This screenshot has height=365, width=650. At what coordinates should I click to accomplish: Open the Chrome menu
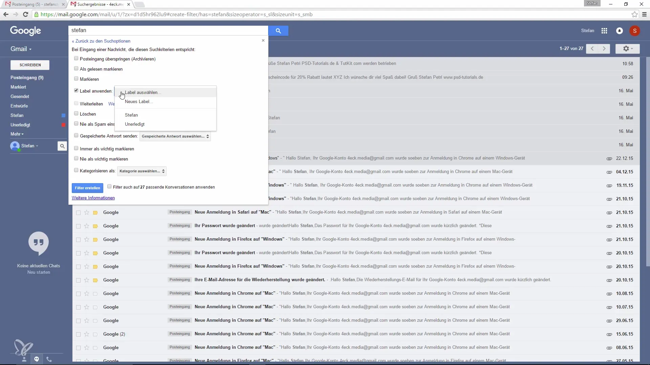[644, 14]
